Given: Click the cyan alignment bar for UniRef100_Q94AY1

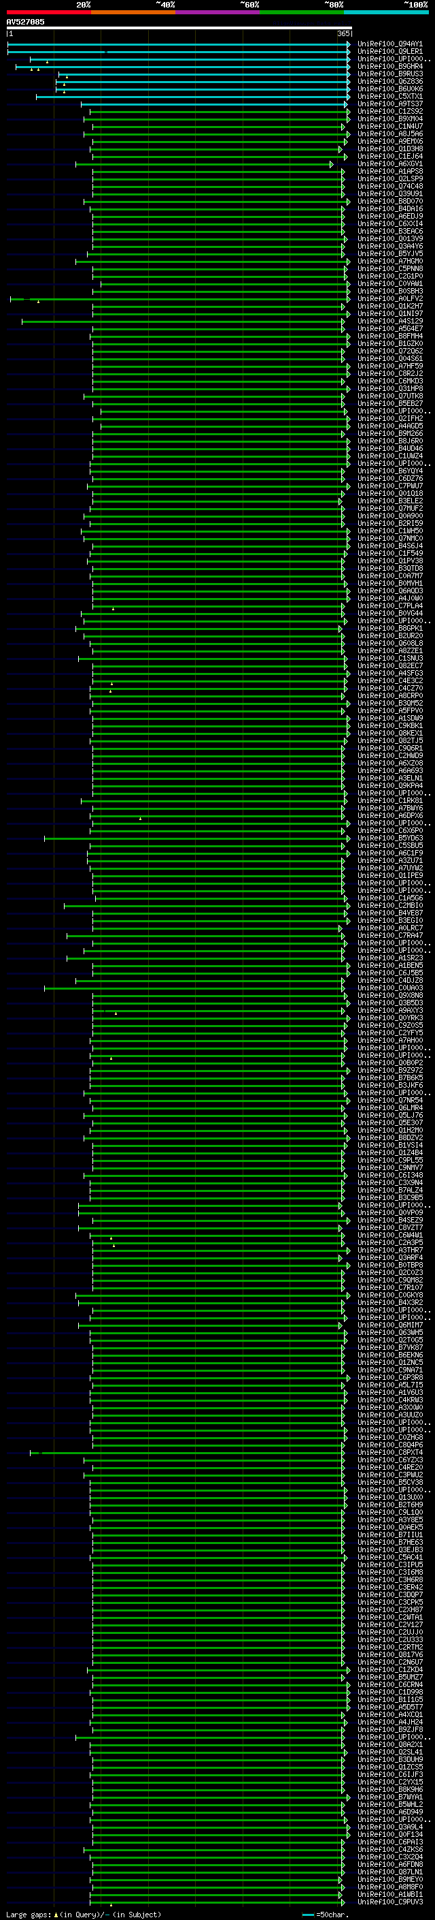Looking at the screenshot, I should (179, 45).
